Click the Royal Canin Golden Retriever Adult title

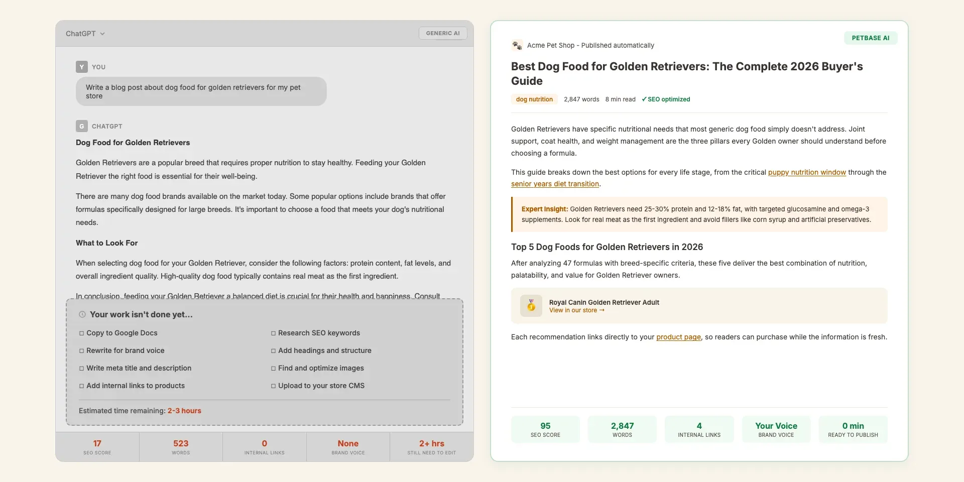[x=604, y=302]
